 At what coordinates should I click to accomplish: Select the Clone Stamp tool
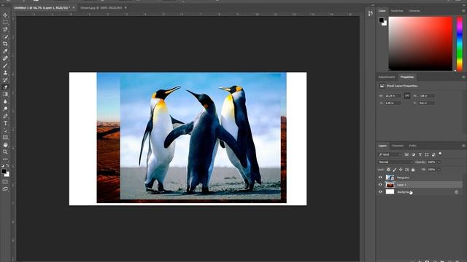tap(5, 73)
